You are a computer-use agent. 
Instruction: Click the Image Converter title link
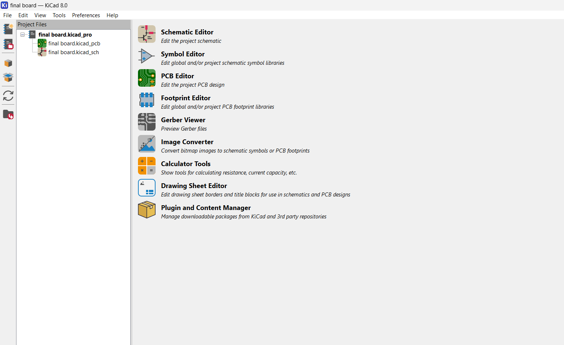187,142
